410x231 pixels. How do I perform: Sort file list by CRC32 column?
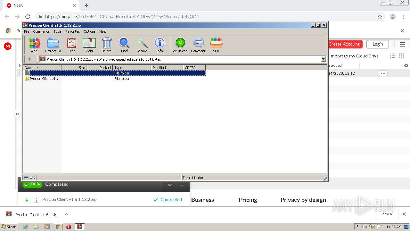click(x=194, y=67)
